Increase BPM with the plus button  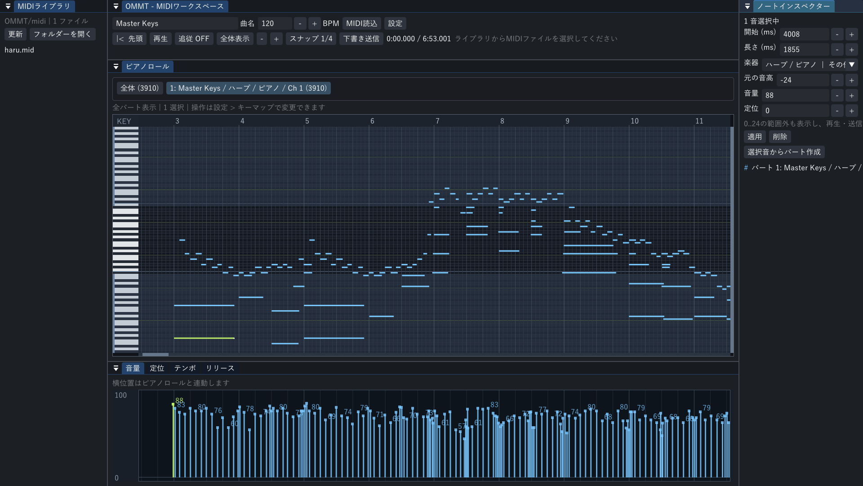[x=314, y=23]
